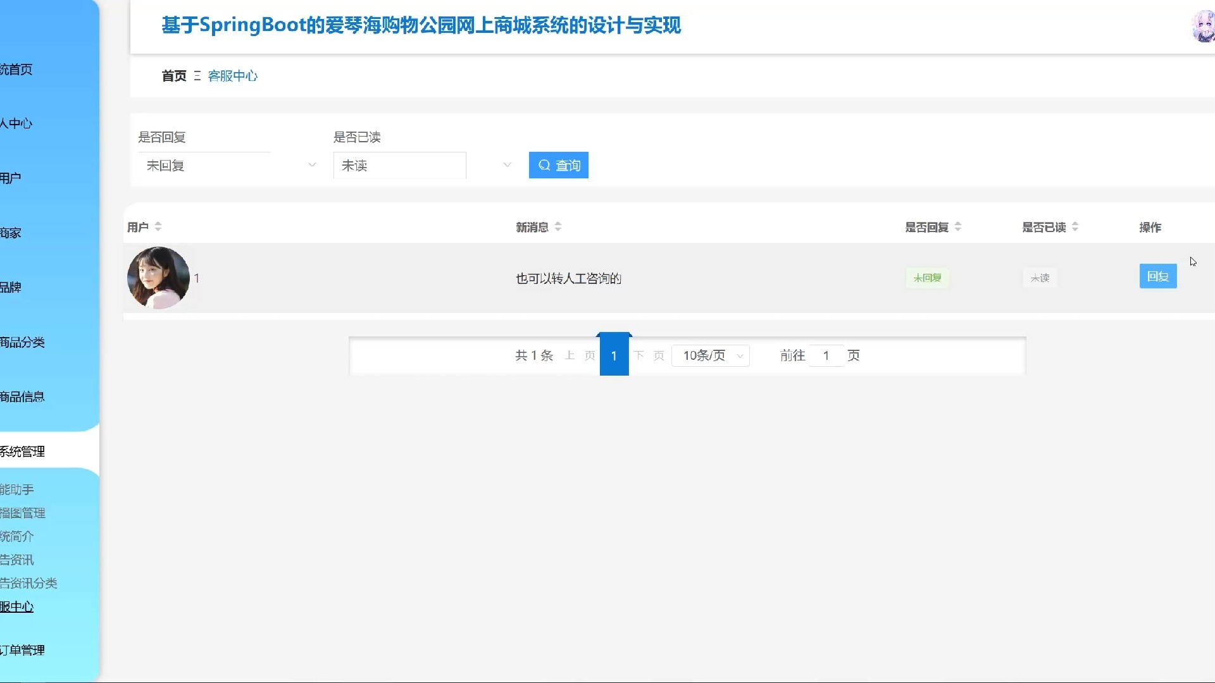Image resolution: width=1215 pixels, height=683 pixels.
Task: Click the page title about SpringBoot 商城系统
Action: [x=421, y=25]
